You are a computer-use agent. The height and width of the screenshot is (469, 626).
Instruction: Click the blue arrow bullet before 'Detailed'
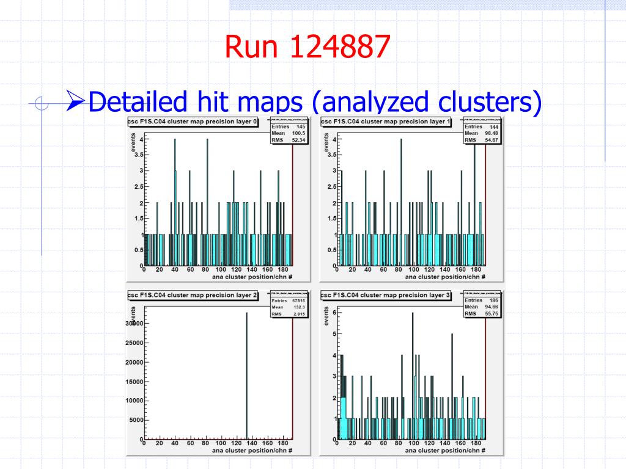(76, 101)
